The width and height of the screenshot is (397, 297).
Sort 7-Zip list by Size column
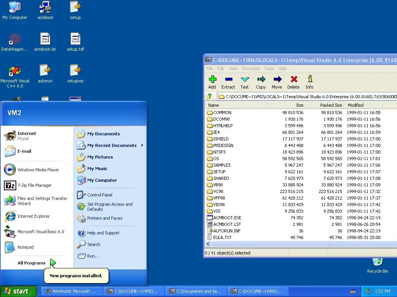click(x=286, y=105)
